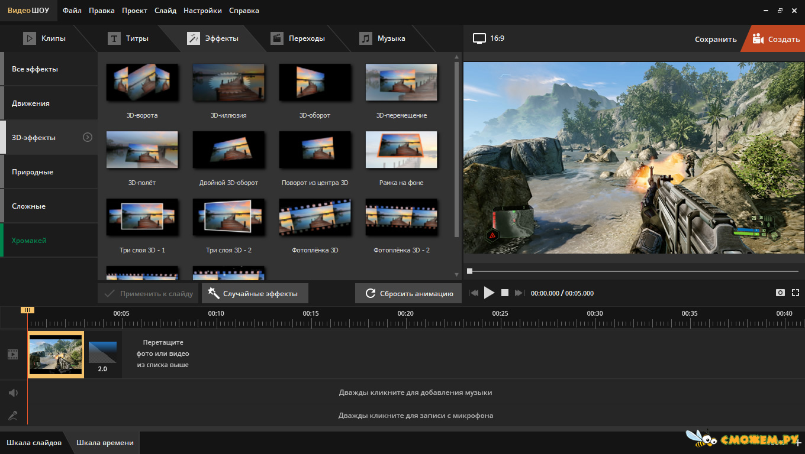
Task: Click the 00:20 mark on the timeline ruler
Action: pos(405,313)
